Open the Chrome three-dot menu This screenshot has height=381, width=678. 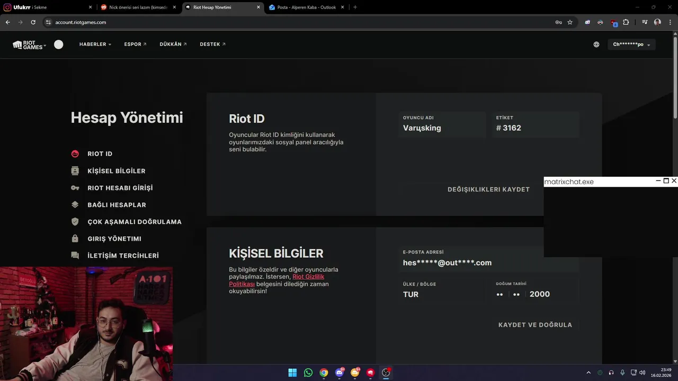pos(670,22)
